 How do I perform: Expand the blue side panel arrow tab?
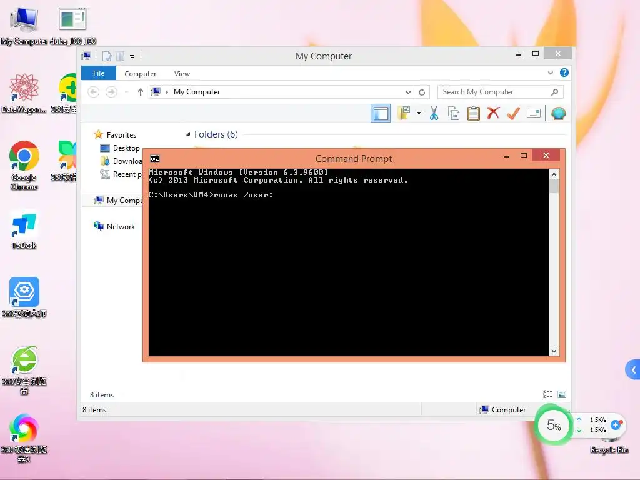pyautogui.click(x=633, y=370)
